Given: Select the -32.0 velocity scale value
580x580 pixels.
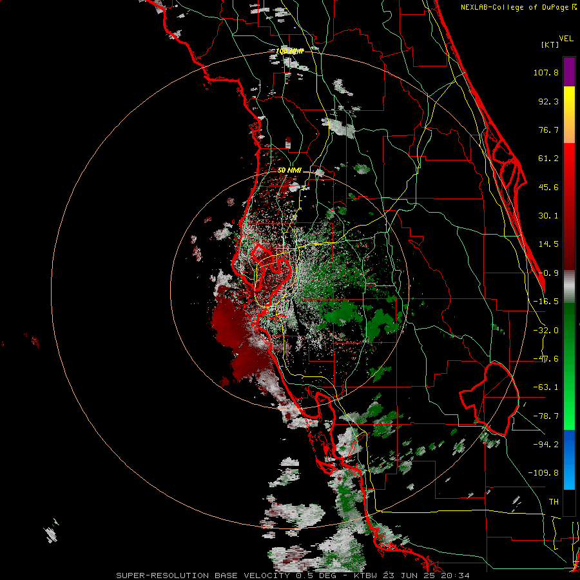Looking at the screenshot, I should 546,331.
